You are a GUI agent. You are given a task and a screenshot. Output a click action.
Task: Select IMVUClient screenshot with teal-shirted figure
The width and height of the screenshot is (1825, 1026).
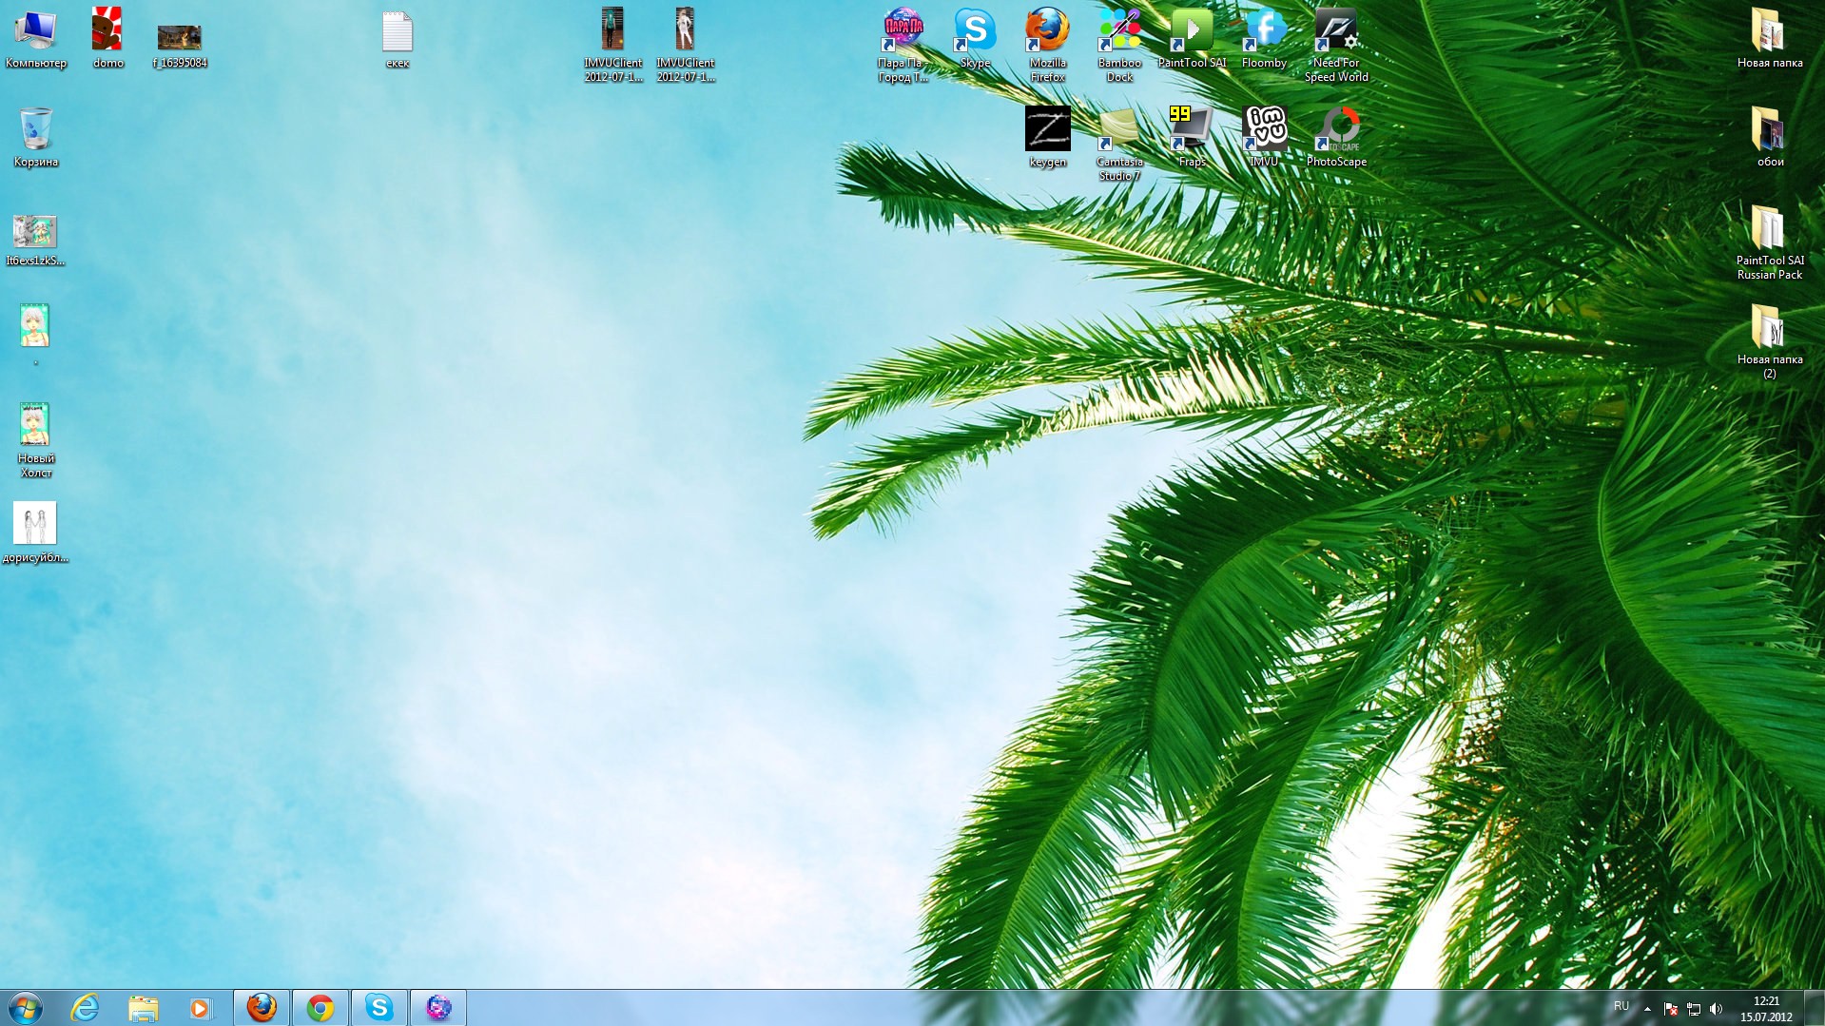pyautogui.click(x=613, y=46)
